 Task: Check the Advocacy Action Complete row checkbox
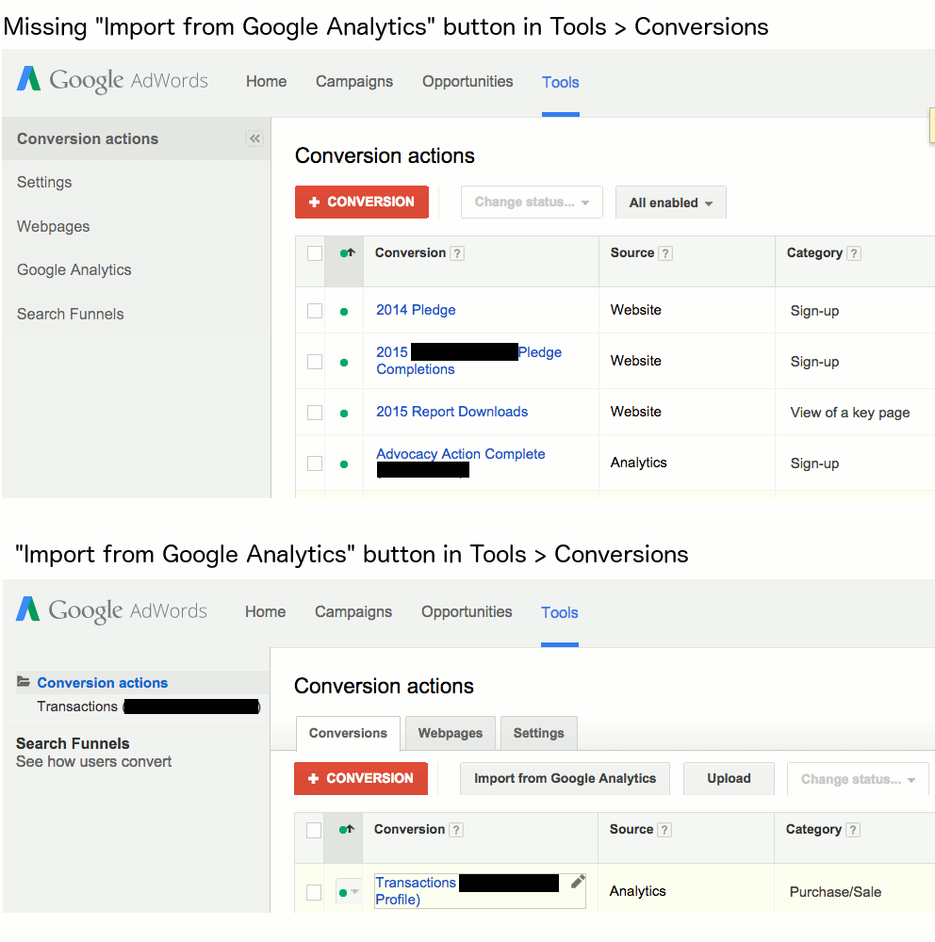[315, 463]
